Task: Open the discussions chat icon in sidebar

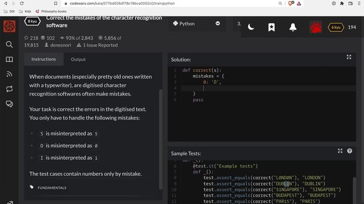Action: tap(9, 104)
